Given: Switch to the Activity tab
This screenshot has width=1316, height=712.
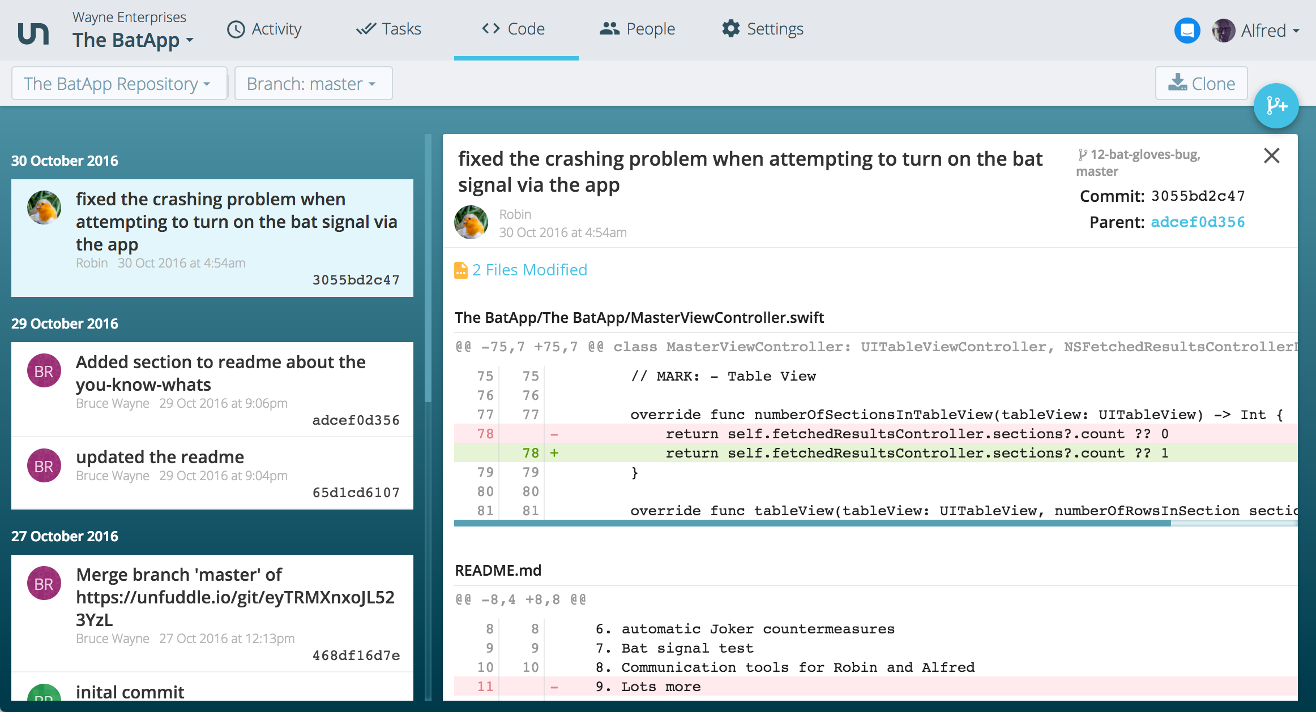Looking at the screenshot, I should pyautogui.click(x=264, y=29).
